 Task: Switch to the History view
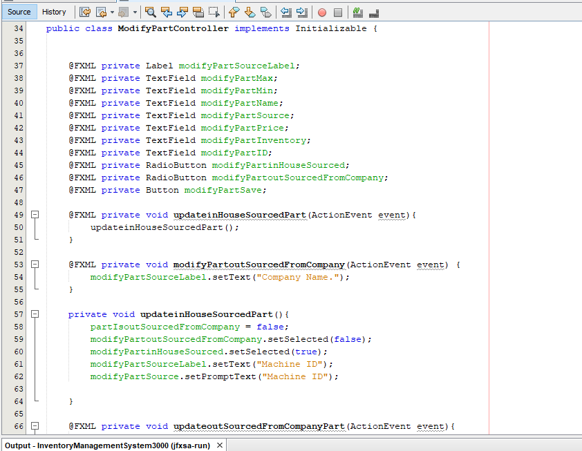(54, 12)
